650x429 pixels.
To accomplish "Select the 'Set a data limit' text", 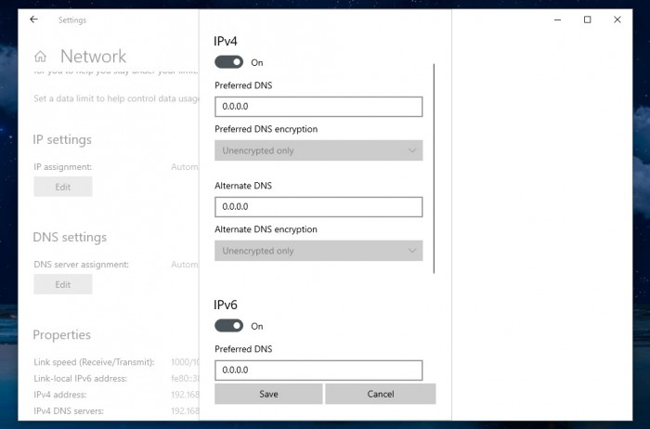I will coord(116,98).
